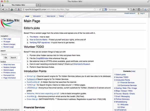The width and height of the screenshot is (150, 111).
Task: Click the 'SnapBBSIndex' link
Action: pyautogui.click(x=42, y=58)
